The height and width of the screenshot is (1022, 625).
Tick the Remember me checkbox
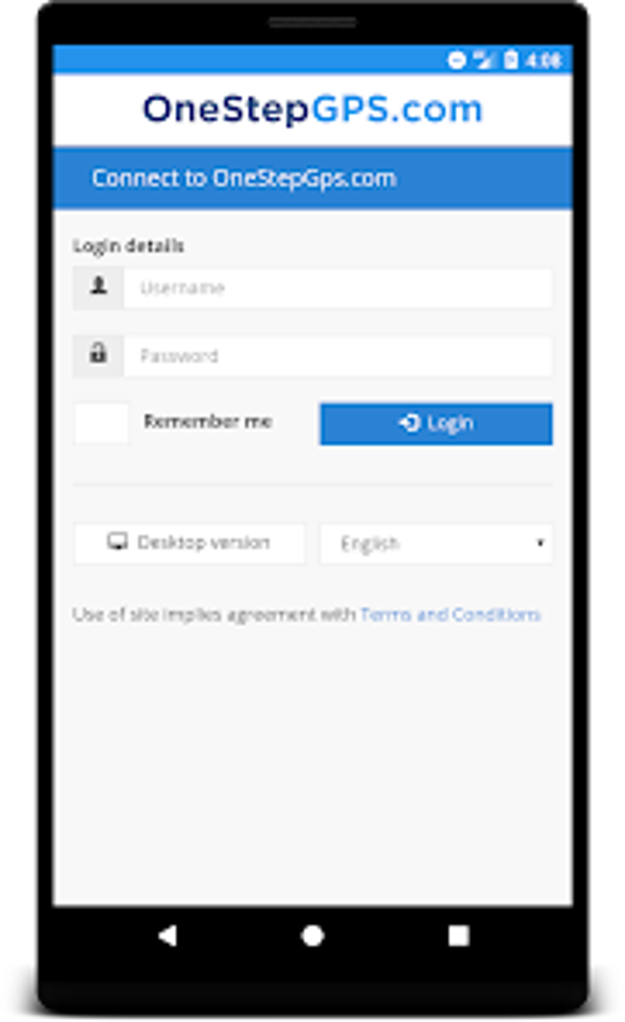[x=102, y=422]
